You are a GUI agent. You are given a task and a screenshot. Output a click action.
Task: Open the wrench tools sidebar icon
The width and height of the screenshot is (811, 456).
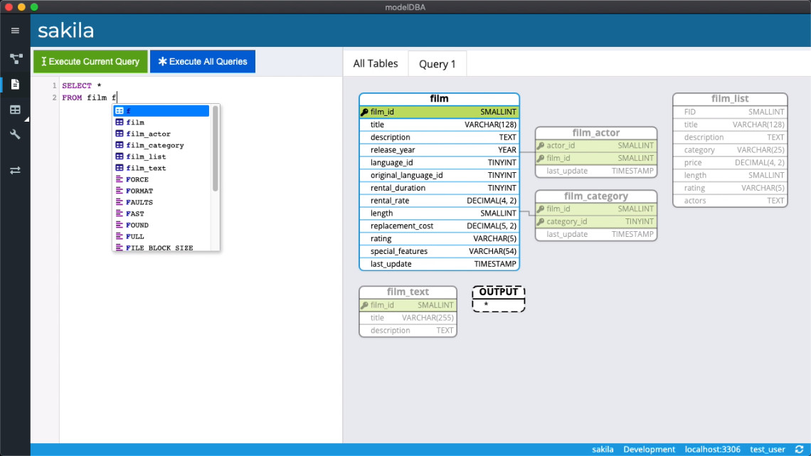click(15, 134)
